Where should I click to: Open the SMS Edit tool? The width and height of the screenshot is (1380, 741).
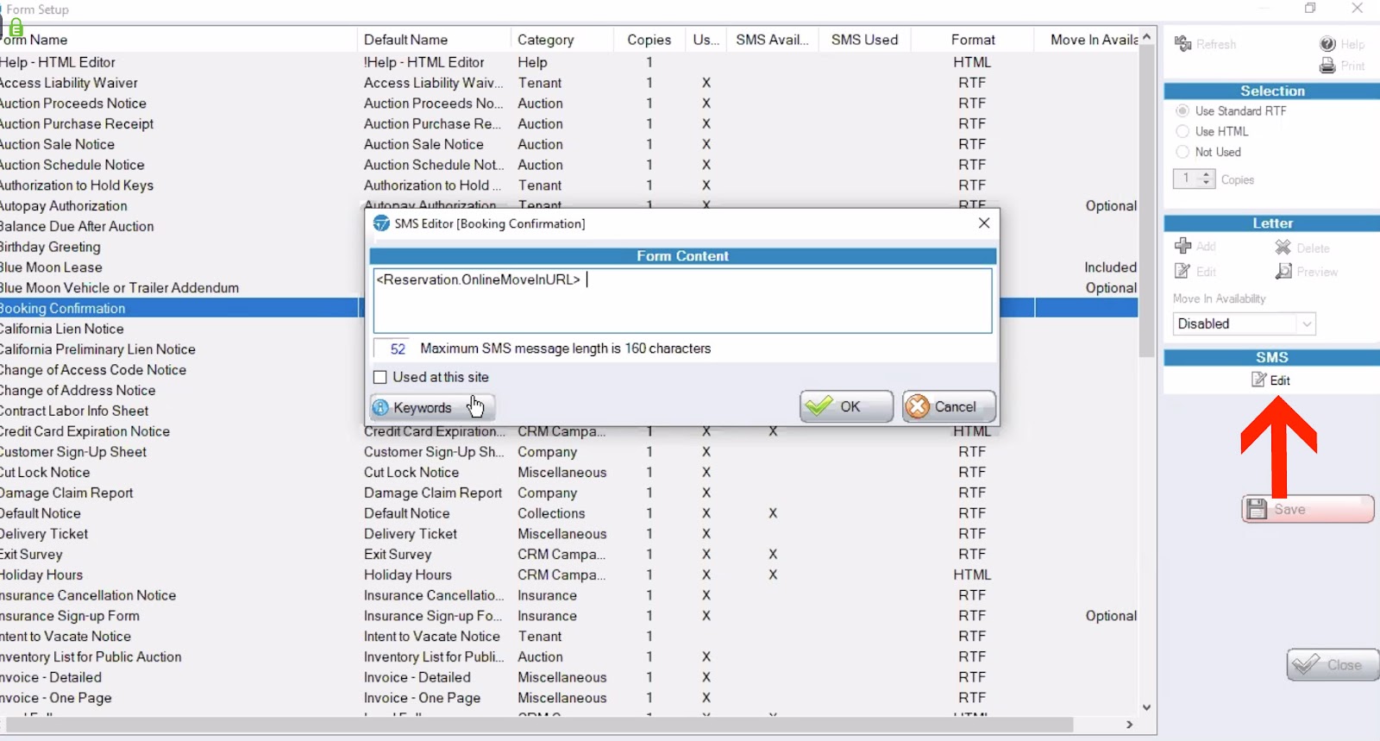point(1271,380)
